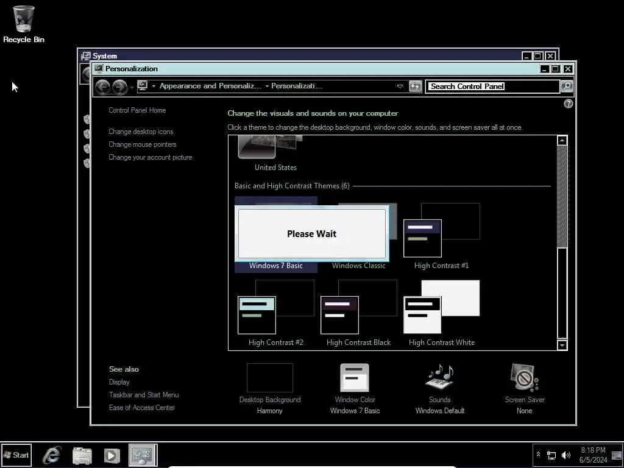Select the Windows 7 Basic theme label
The width and height of the screenshot is (624, 468).
coord(276,266)
